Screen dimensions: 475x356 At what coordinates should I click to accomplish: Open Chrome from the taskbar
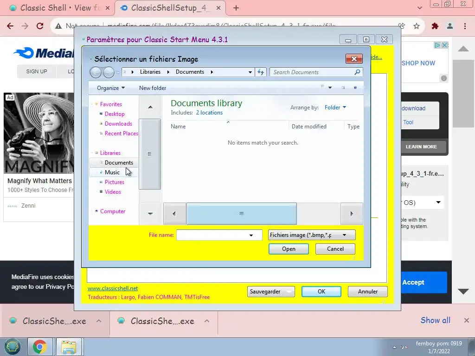coord(40,347)
